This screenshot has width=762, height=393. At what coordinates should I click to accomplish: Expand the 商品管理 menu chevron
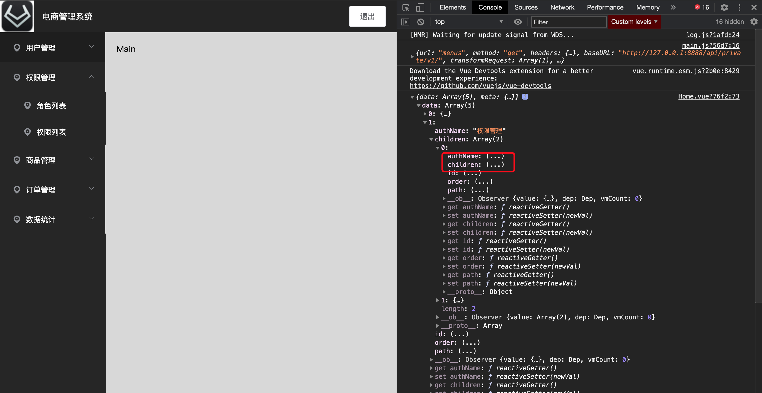pos(92,159)
